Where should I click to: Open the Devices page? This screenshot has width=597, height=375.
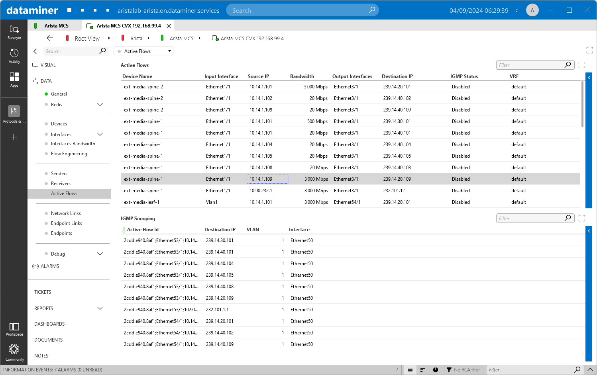59,124
